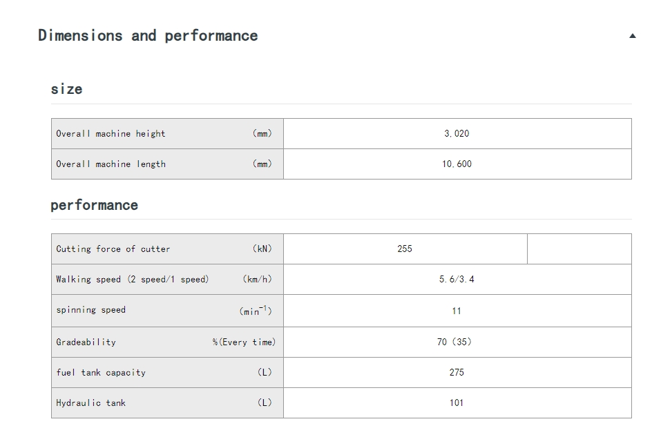Click the empty cell beside the 255 value

(x=579, y=249)
